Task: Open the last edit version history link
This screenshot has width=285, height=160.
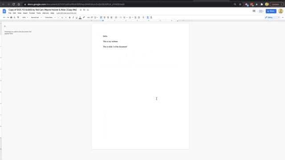Action: tap(66, 13)
